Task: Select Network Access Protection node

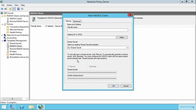Action: [x=18, y=35]
